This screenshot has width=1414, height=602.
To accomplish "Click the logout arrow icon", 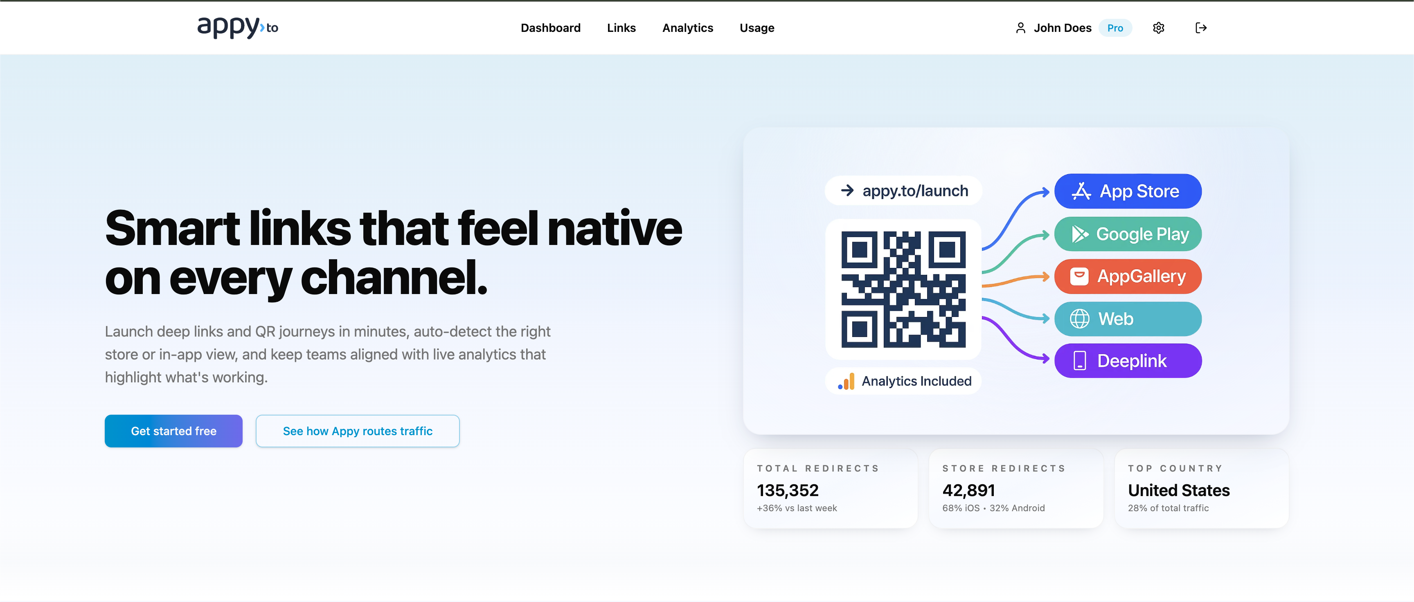I will (1200, 28).
